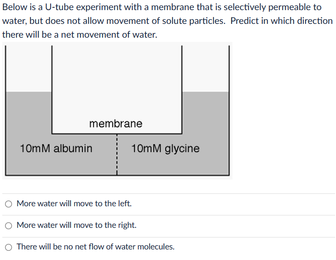Screen dimensions: 336x260
Task: Click the "membrane" label in the diagram
Action: click(x=116, y=124)
